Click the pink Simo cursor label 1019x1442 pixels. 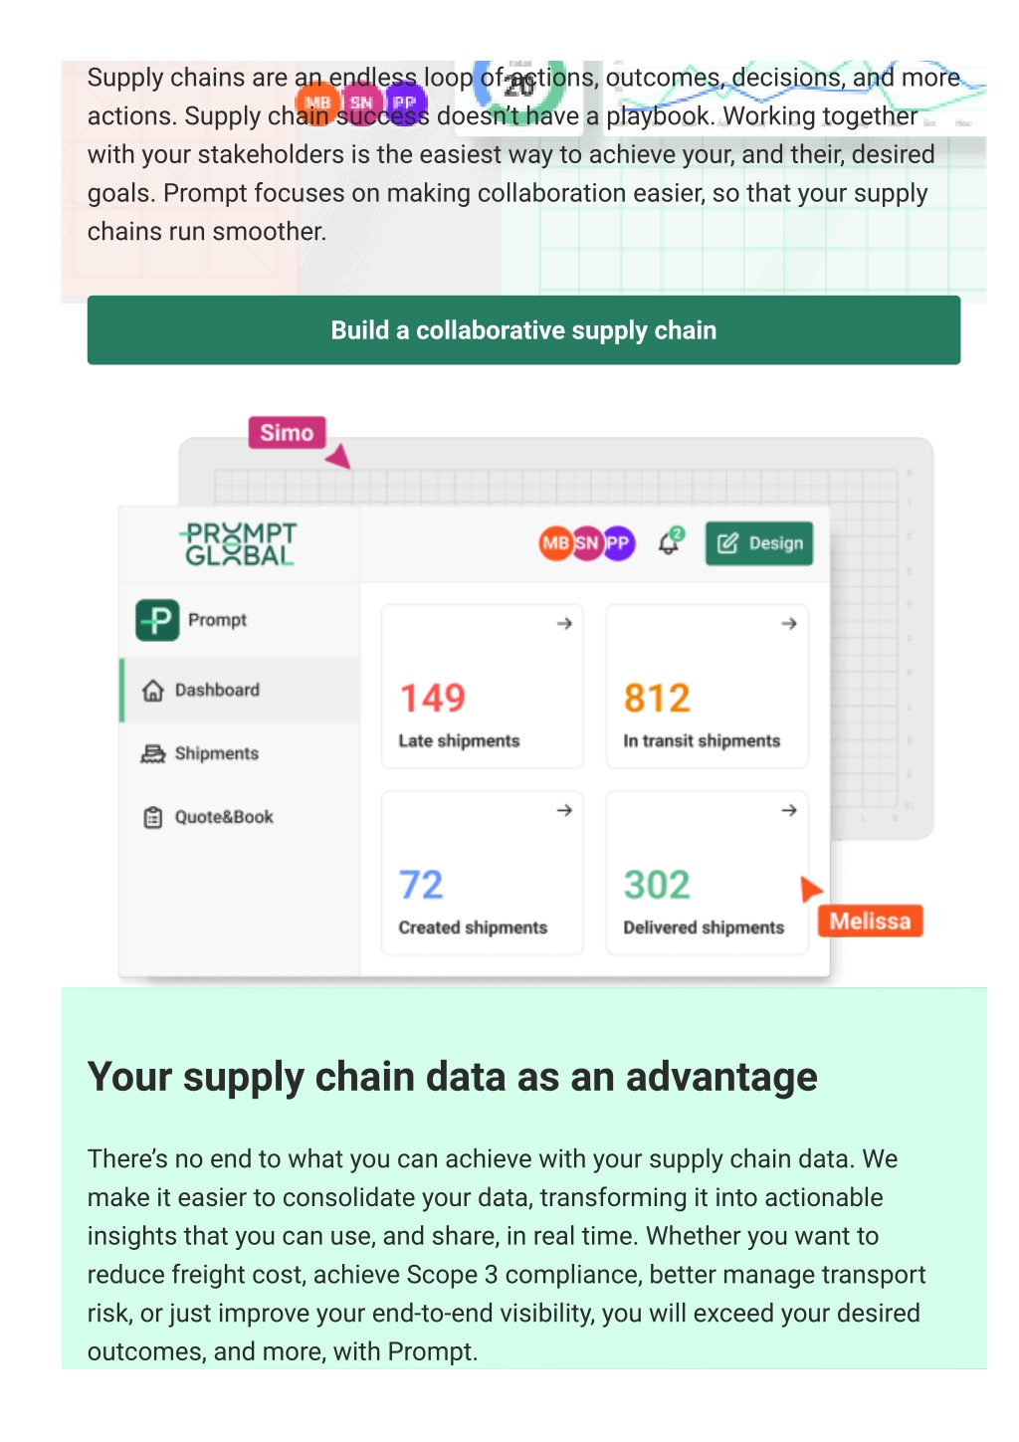(287, 433)
